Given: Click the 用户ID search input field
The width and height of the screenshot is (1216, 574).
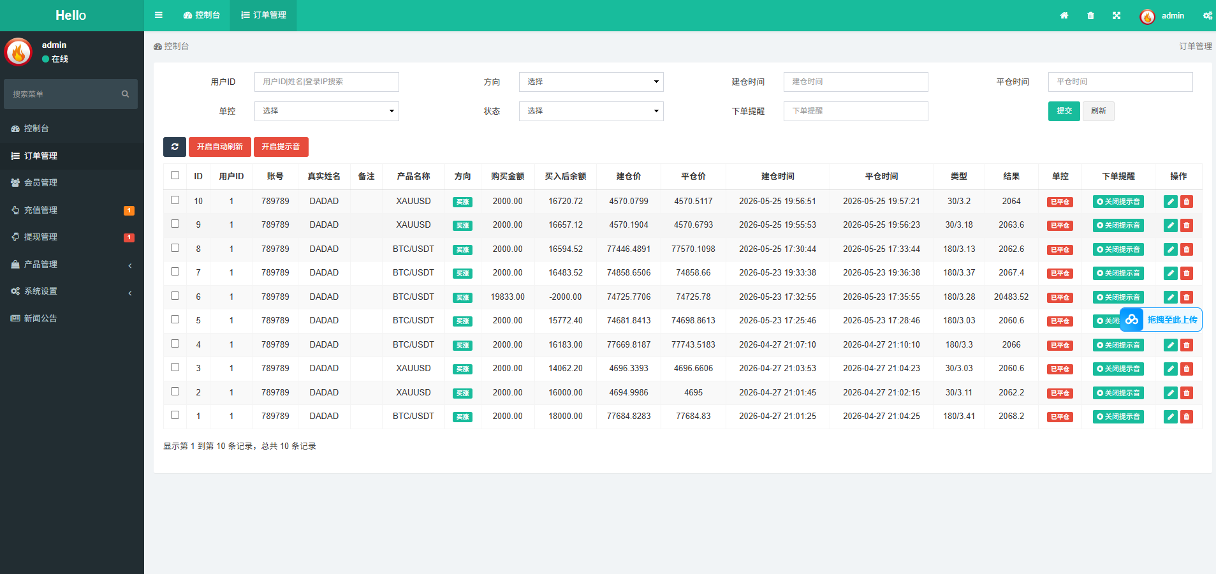Looking at the screenshot, I should point(326,82).
